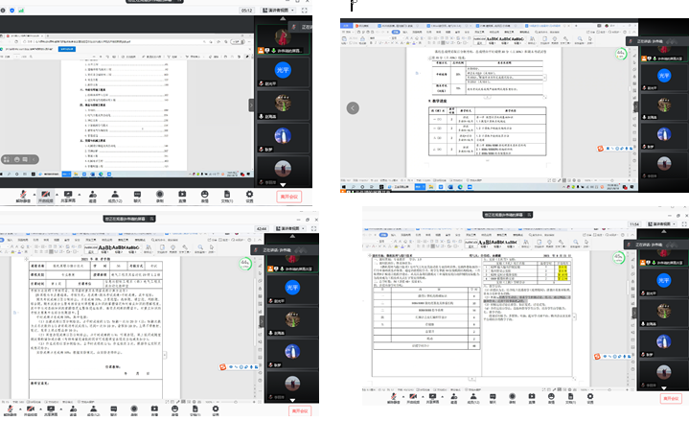Open Settings gear in top-left meeting toolbar
689x421 pixels.
[x=249, y=194]
